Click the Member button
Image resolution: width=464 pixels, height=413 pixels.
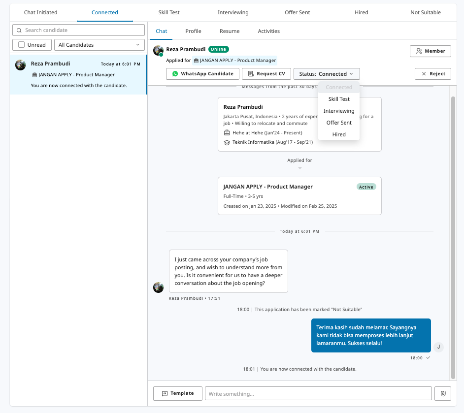431,51
